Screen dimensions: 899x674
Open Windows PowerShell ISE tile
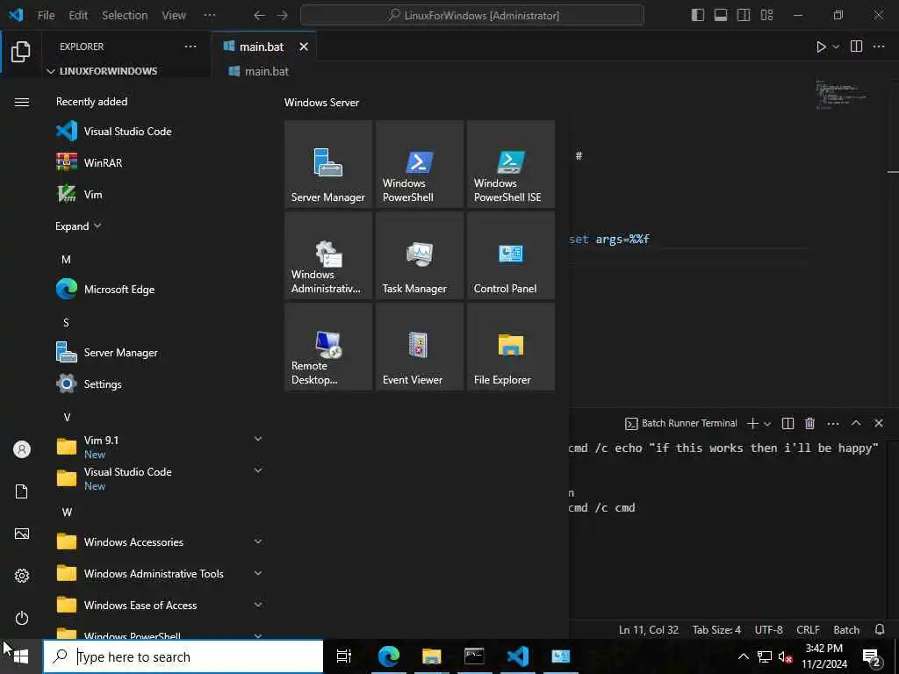(x=511, y=164)
